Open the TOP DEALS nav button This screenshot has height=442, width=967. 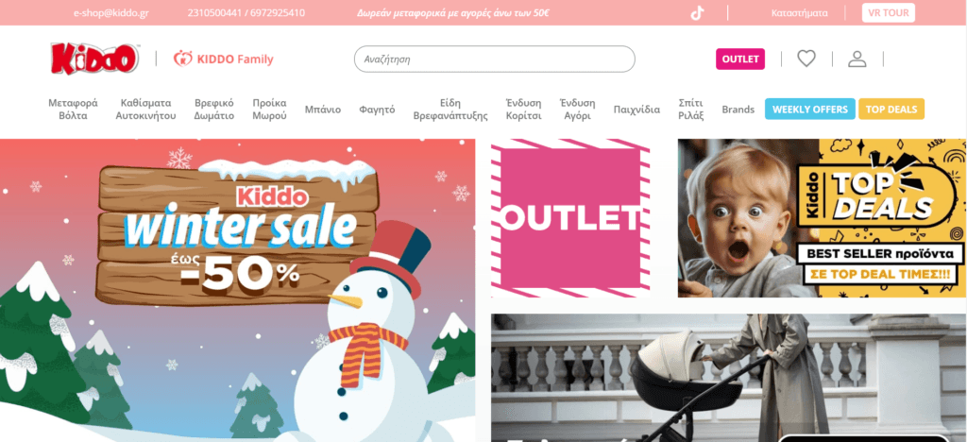click(891, 110)
